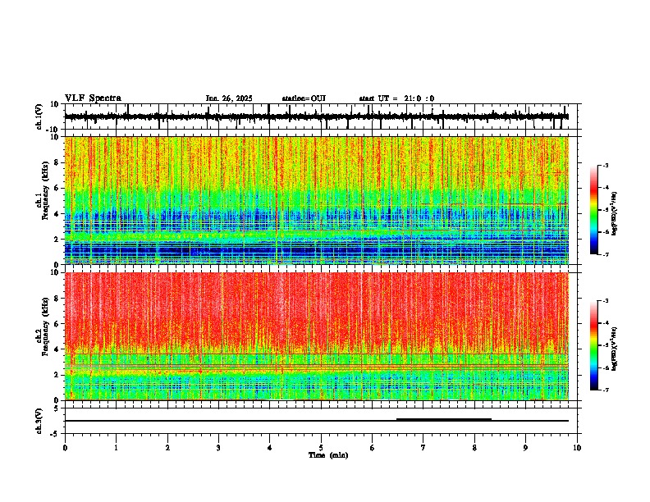Screen dimensions: 650x502
Task: Click the '8' kHz tick on ch.1 frequency axis
Action: point(57,162)
